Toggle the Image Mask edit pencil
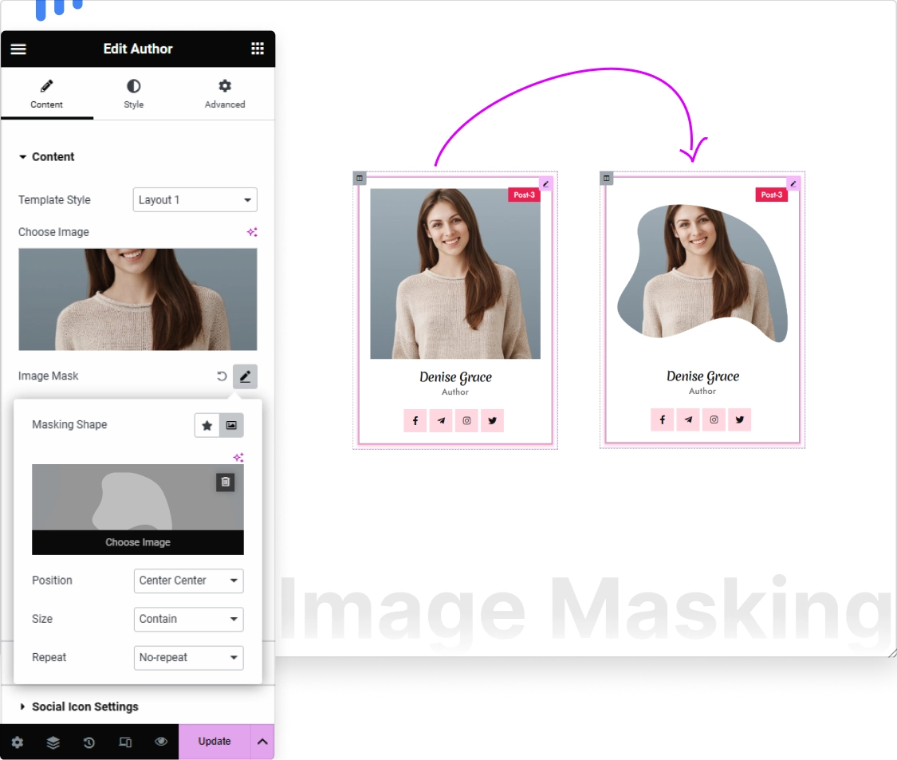Screen dimensions: 897x760 [245, 376]
